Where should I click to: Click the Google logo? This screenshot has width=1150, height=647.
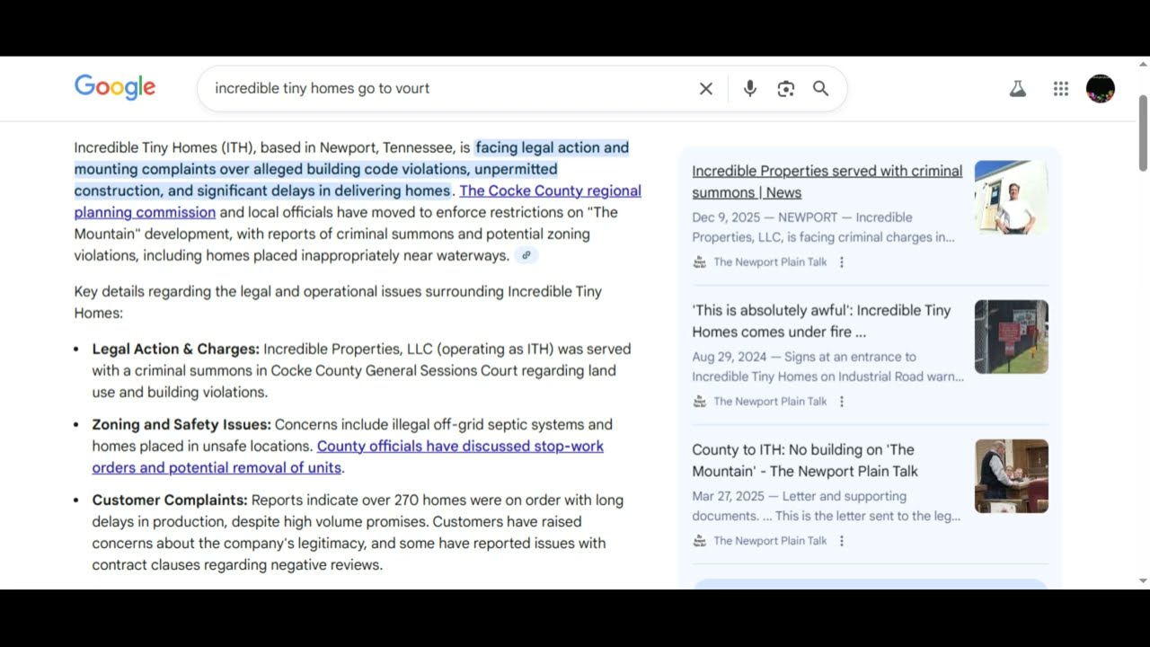(x=115, y=87)
